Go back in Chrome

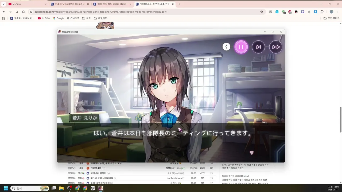(4, 12)
